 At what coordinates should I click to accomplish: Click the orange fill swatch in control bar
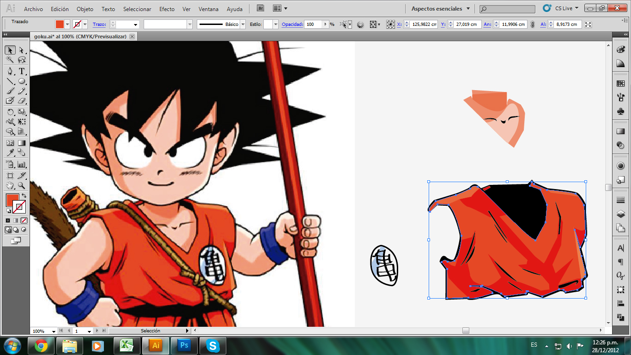(60, 24)
